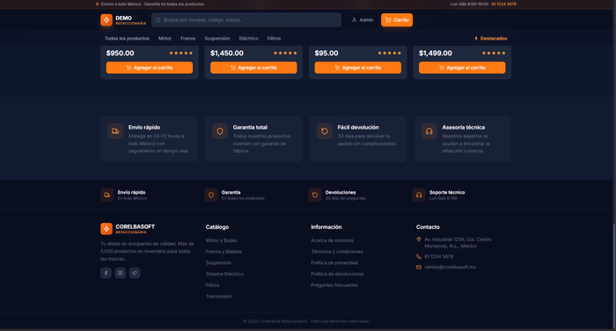Open Política de privacidad link
616x331 pixels.
pos(334,263)
